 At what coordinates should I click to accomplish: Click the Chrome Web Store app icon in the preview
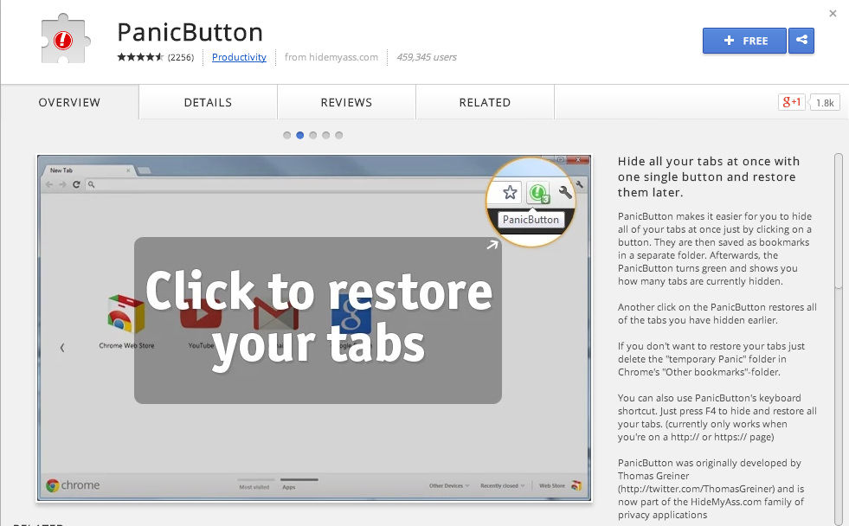126,314
